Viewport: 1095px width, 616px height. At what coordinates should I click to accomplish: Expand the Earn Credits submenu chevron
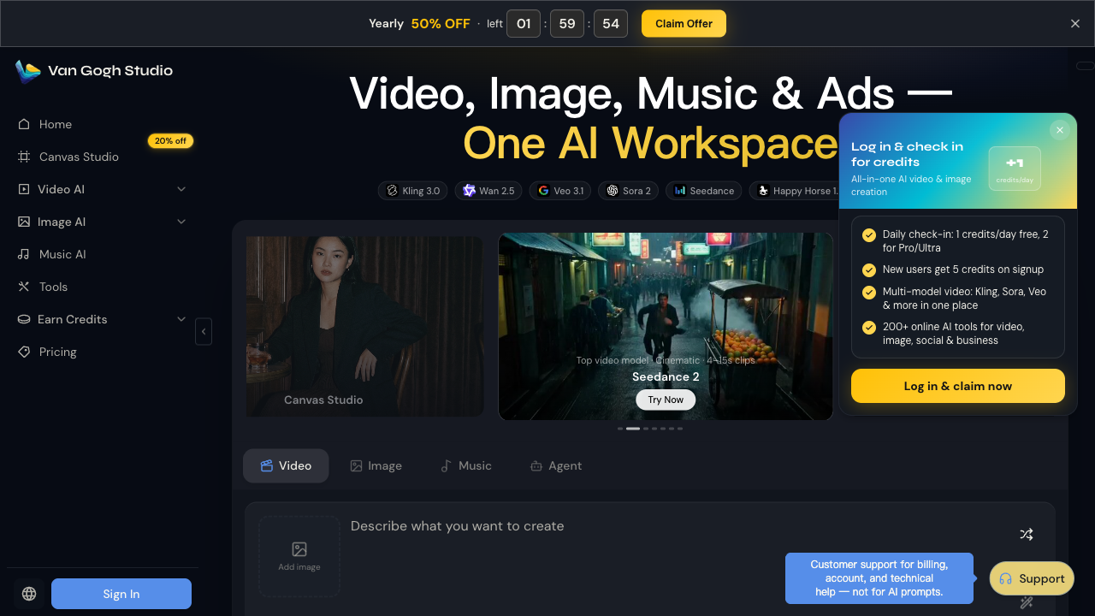pyautogui.click(x=181, y=319)
